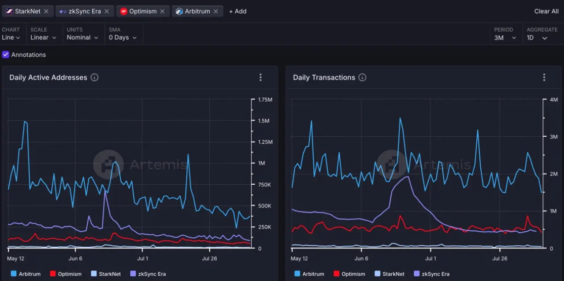The width and height of the screenshot is (564, 281).
Task: Open the Scale Linear dropdown
Action: [43, 38]
